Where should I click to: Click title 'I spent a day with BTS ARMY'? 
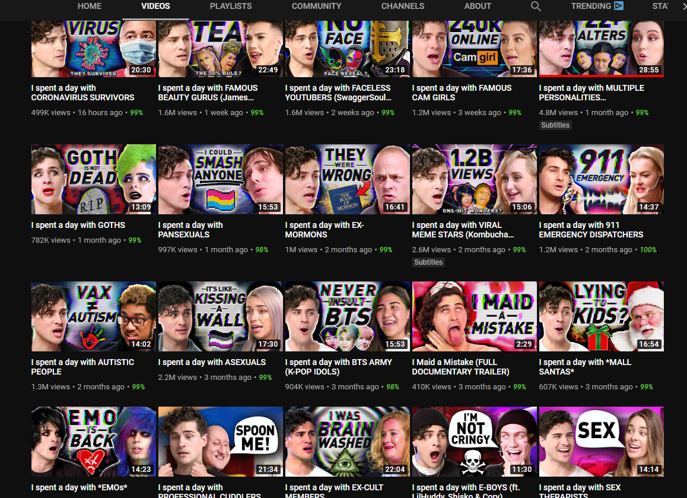point(339,367)
